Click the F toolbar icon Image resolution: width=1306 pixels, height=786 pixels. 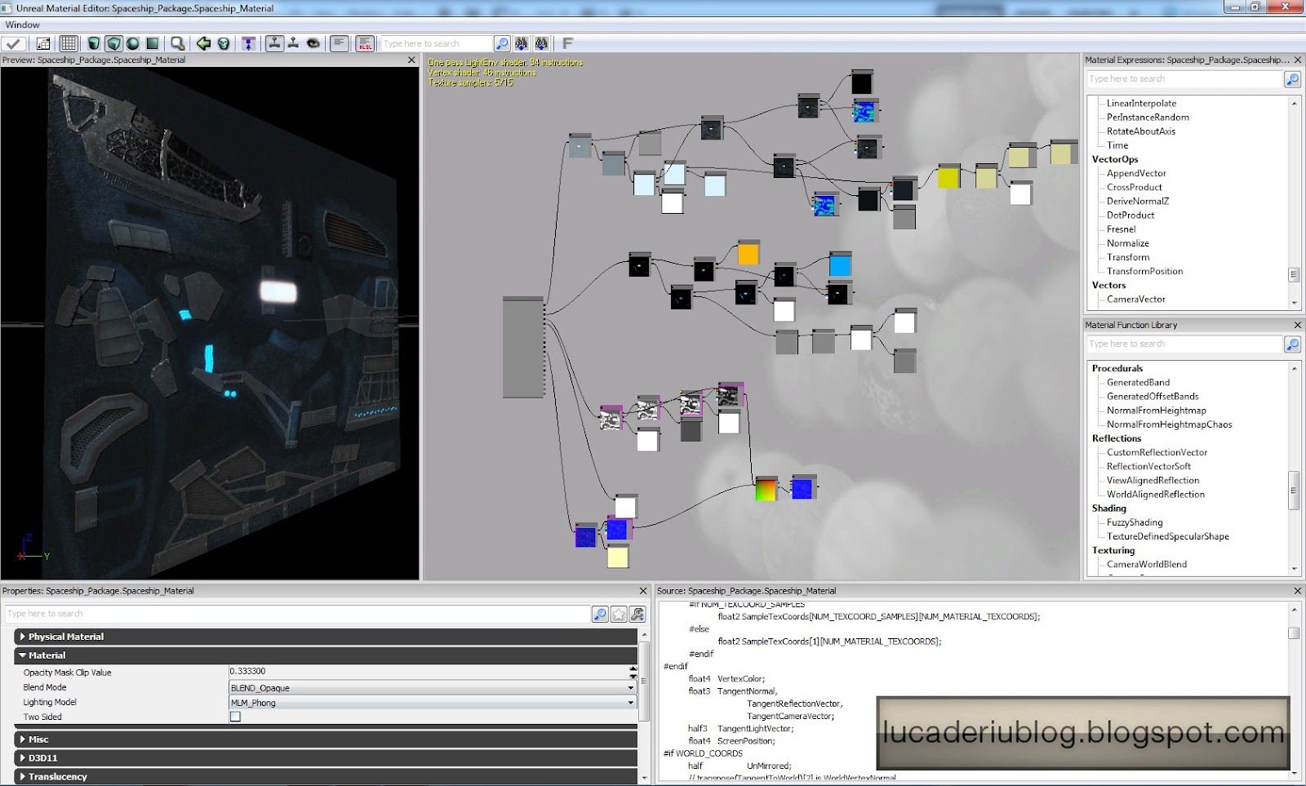point(567,43)
